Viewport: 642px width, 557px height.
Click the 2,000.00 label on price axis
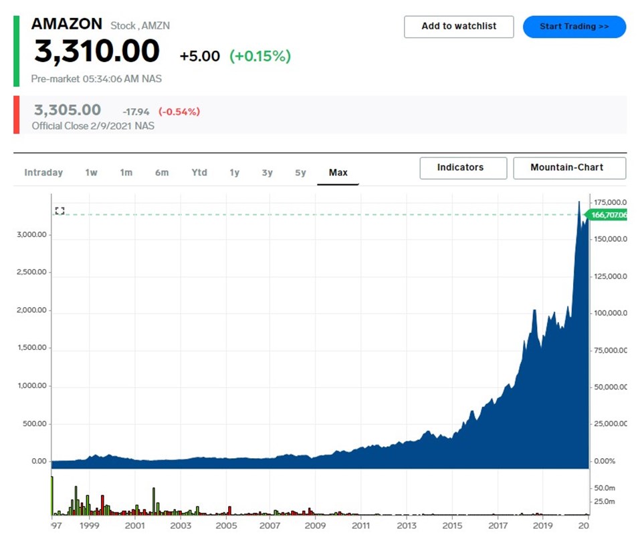pyautogui.click(x=31, y=311)
